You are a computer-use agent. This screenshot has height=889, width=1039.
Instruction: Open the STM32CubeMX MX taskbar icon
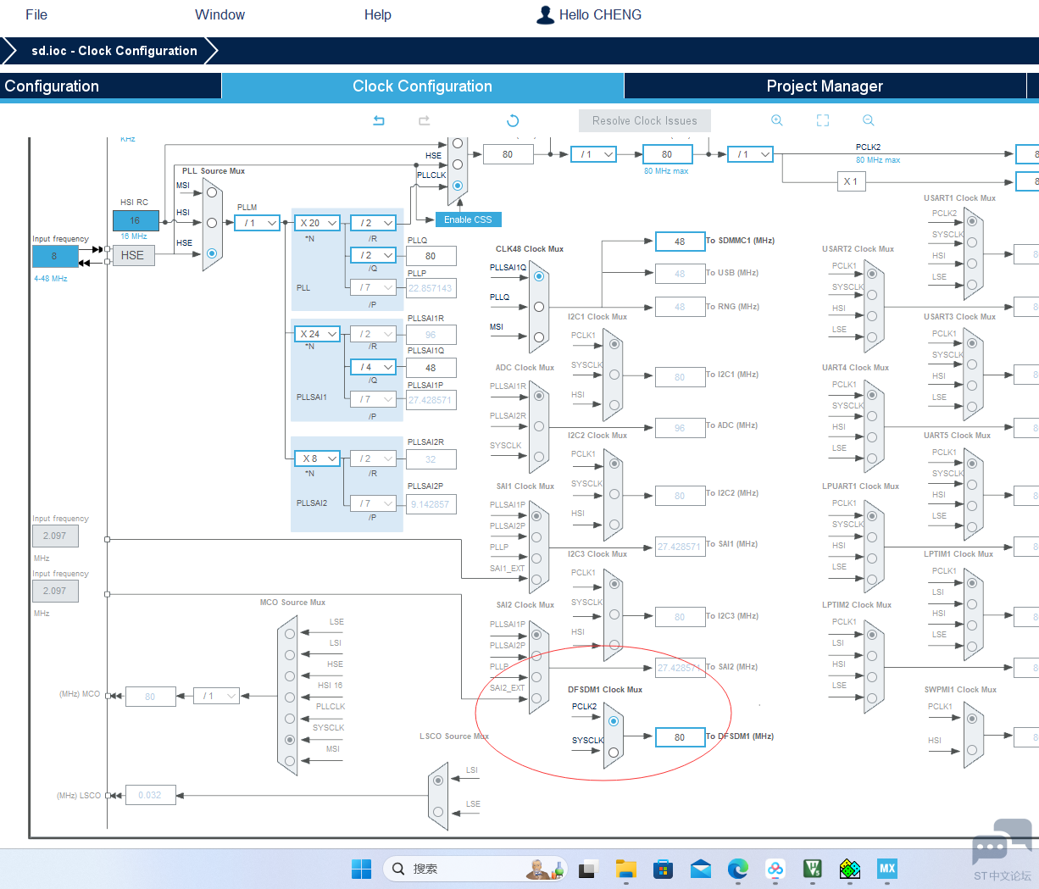pyautogui.click(x=887, y=869)
